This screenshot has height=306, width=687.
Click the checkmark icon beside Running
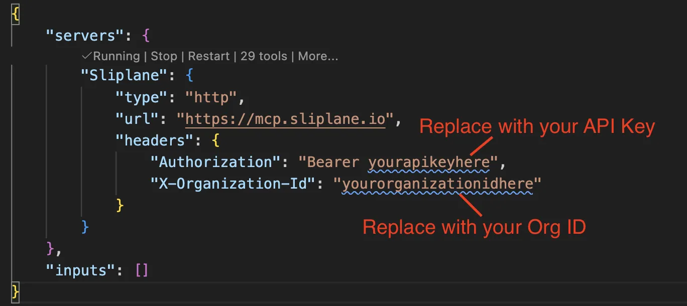pyautogui.click(x=86, y=56)
